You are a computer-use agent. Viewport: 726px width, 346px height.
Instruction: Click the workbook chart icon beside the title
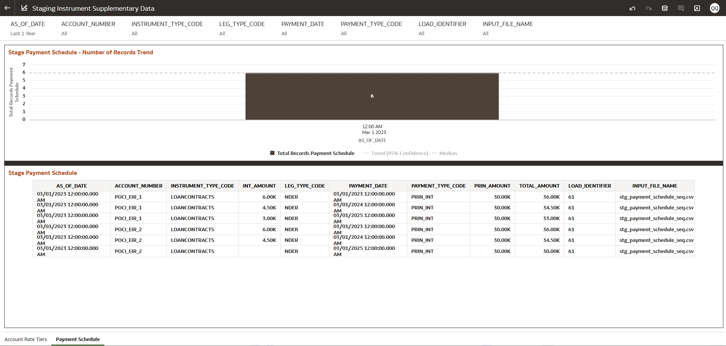24,8
